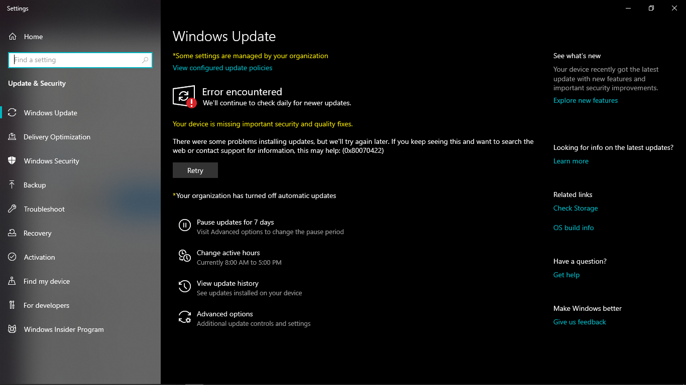Click the Windows Update sync arrows sidebar icon
Screen dimensions: 686x385
pyautogui.click(x=13, y=113)
